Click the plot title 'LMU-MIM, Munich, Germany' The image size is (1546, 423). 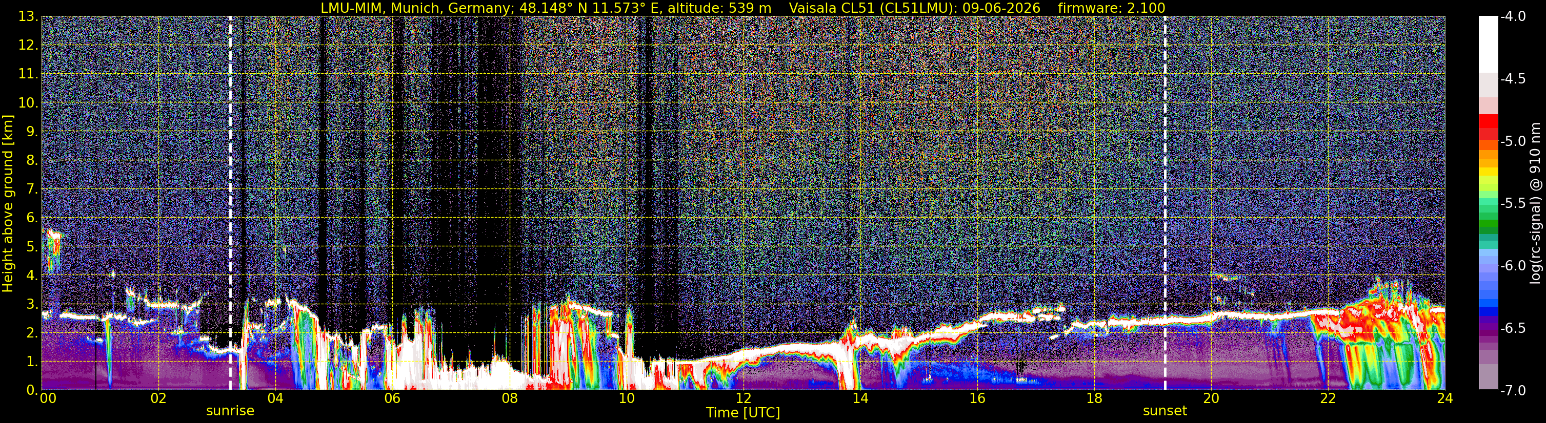pyautogui.click(x=417, y=8)
